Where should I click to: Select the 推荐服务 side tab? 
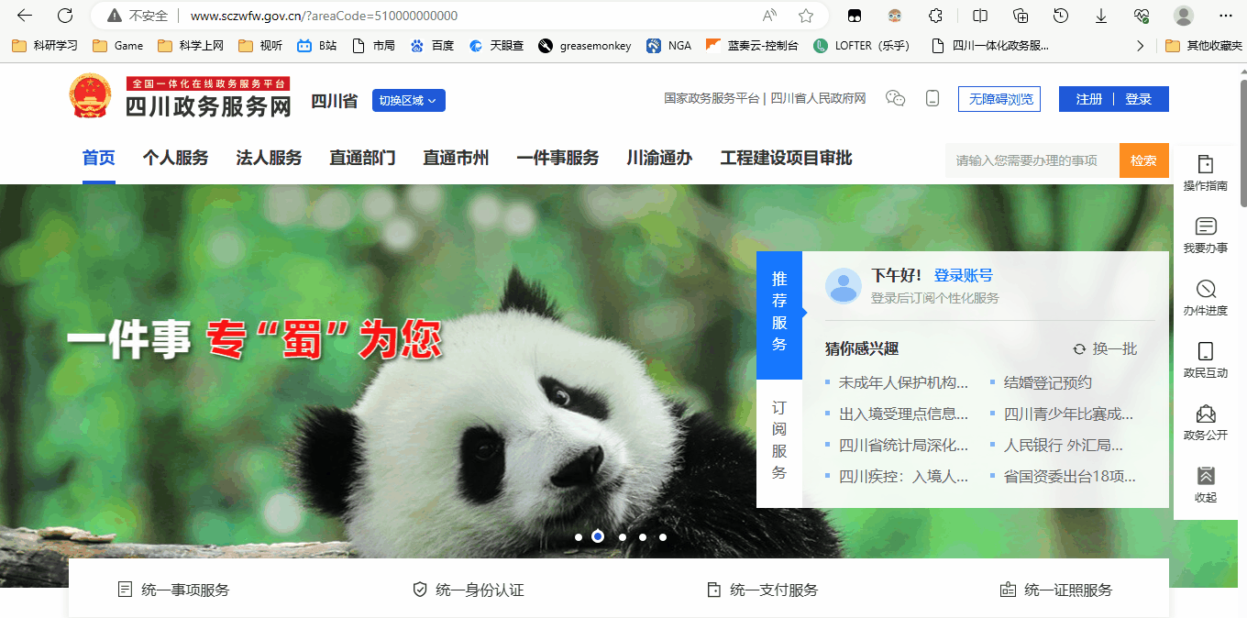tap(779, 315)
